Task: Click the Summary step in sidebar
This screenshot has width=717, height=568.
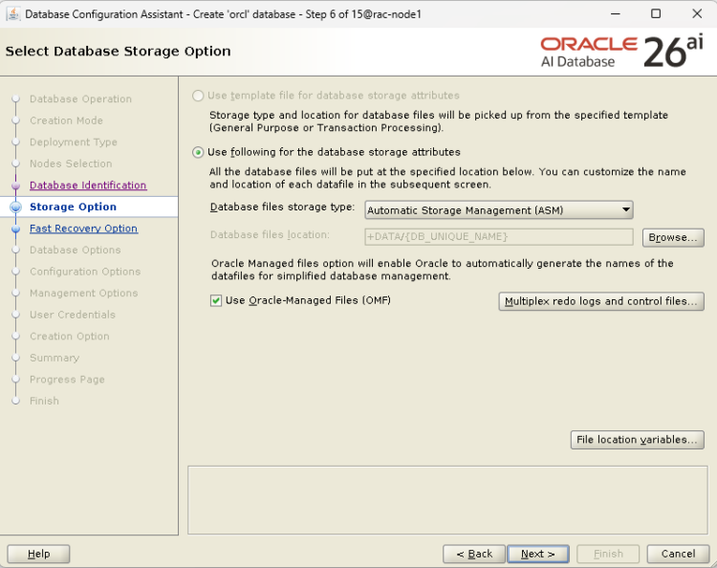Action: click(54, 358)
